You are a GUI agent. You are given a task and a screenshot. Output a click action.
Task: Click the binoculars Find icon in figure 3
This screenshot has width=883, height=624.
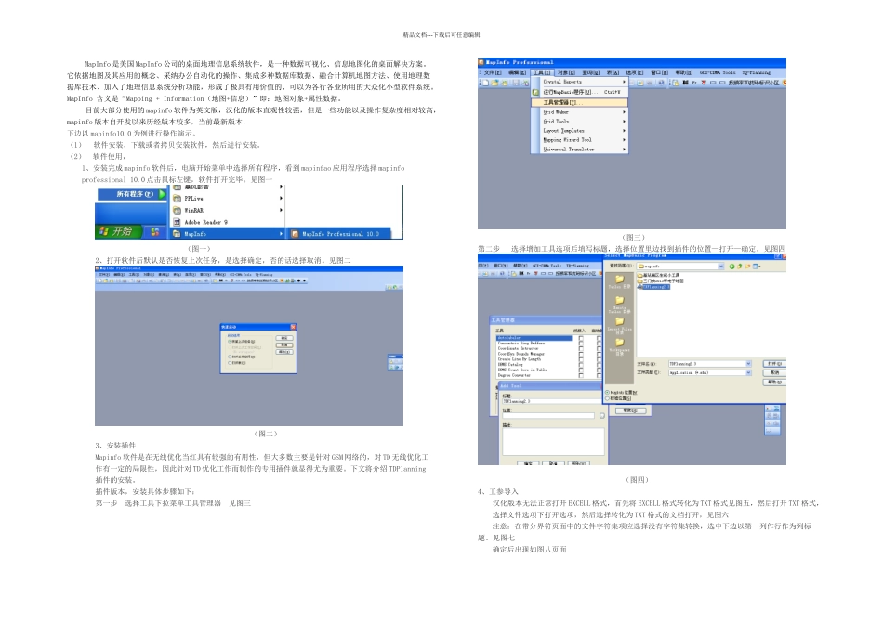pos(685,82)
